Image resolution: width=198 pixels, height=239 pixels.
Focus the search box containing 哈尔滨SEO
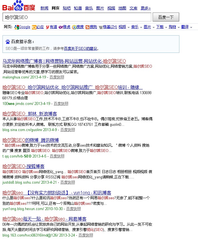77,17
